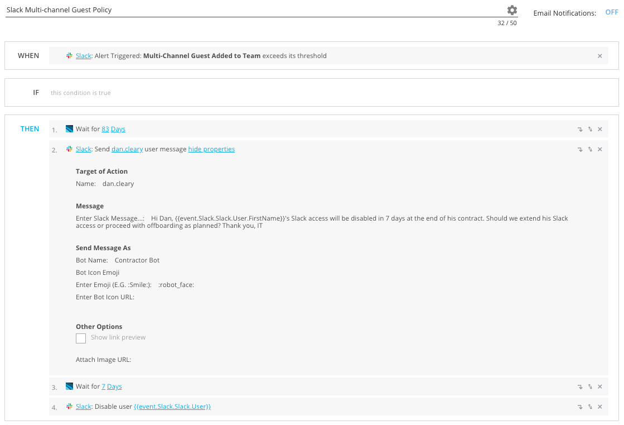Click the Message heading in step 2
The image size is (624, 425).
(90, 206)
